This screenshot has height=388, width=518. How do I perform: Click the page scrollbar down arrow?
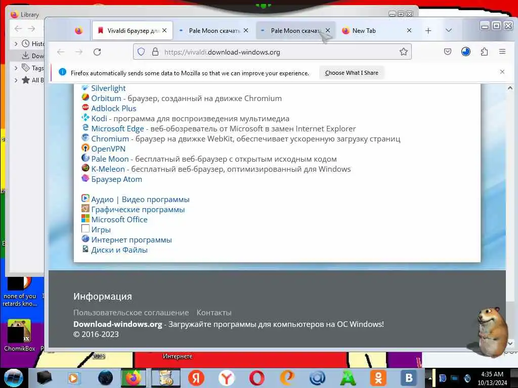pos(510,344)
